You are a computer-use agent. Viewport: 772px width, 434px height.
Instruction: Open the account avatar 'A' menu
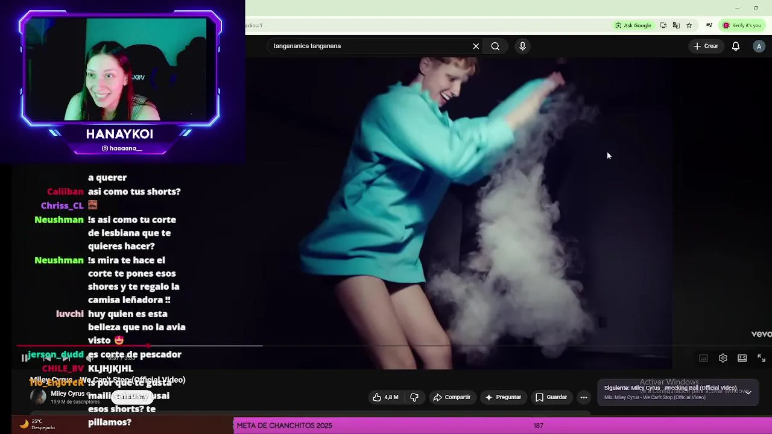tap(759, 46)
